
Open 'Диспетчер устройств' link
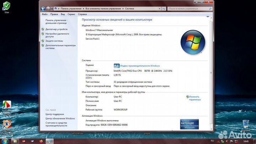(x=56, y=29)
